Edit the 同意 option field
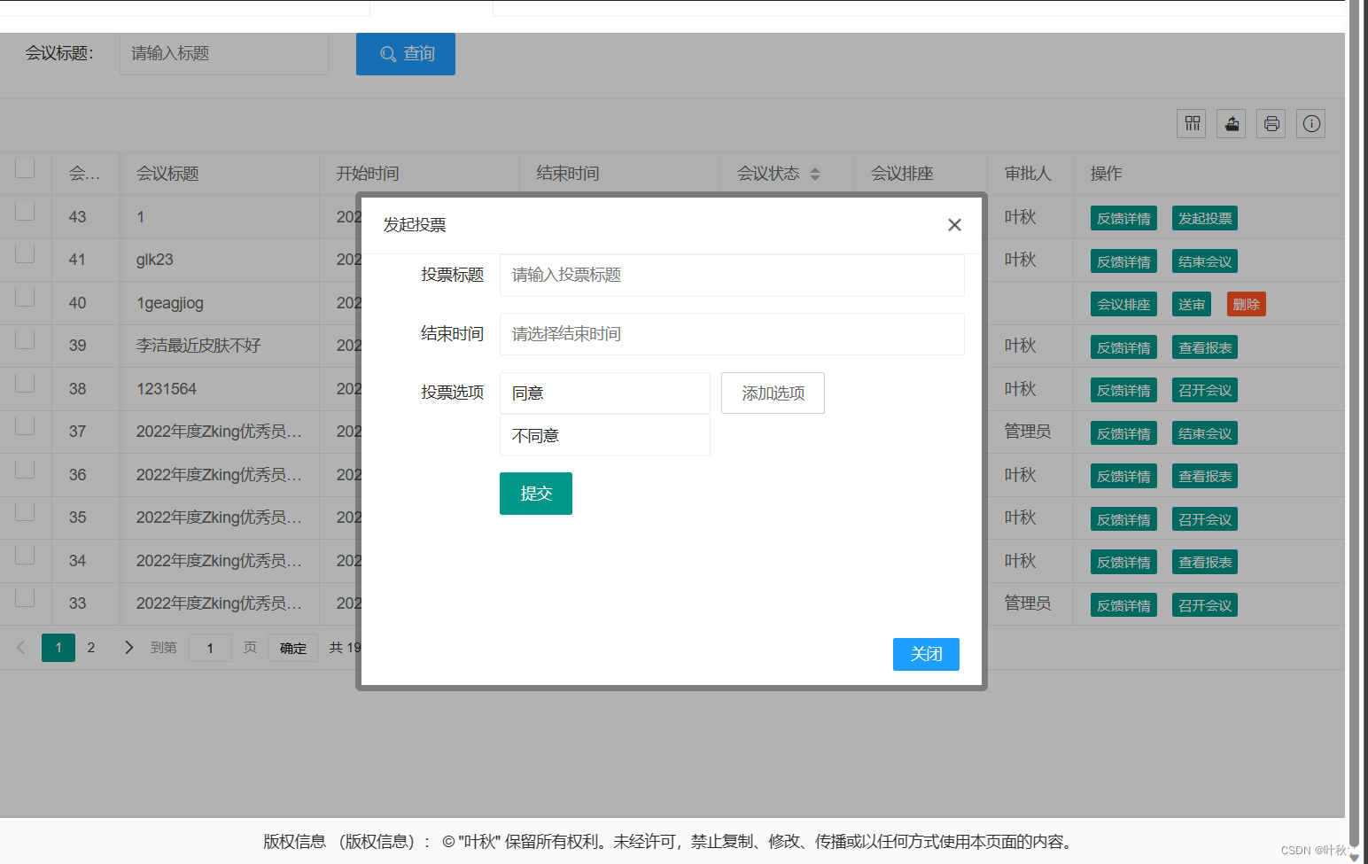The height and width of the screenshot is (864, 1368). (605, 393)
